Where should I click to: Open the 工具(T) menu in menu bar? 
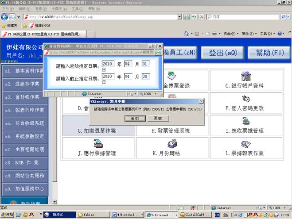(x=77, y=9)
